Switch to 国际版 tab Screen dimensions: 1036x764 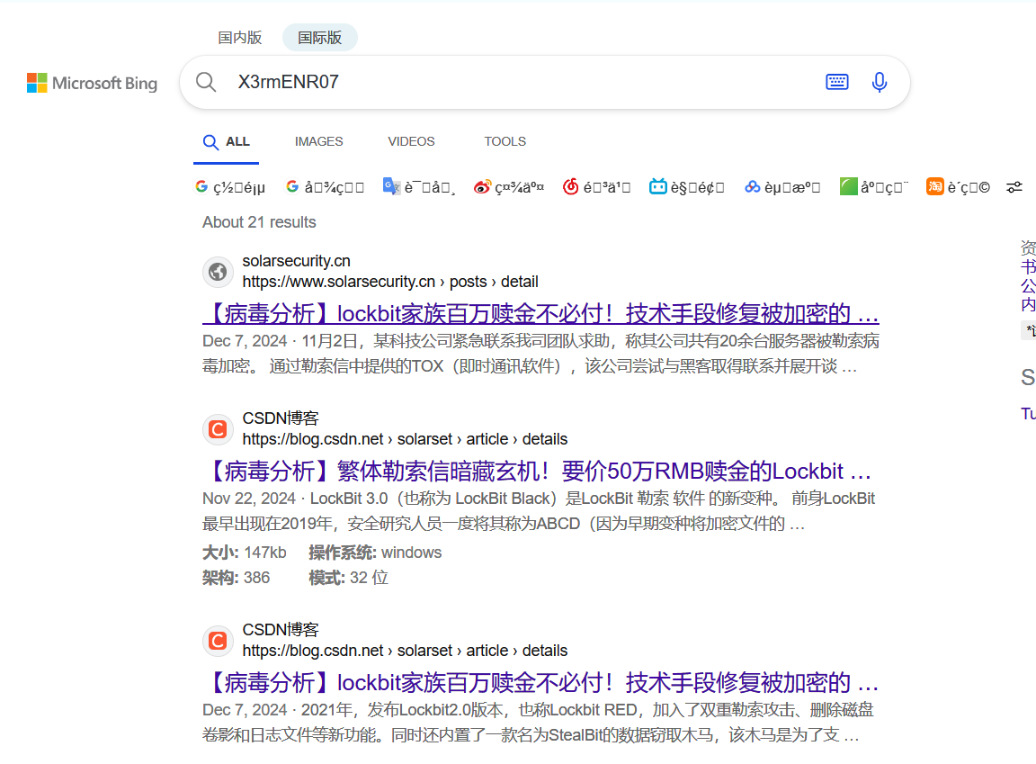click(x=320, y=38)
